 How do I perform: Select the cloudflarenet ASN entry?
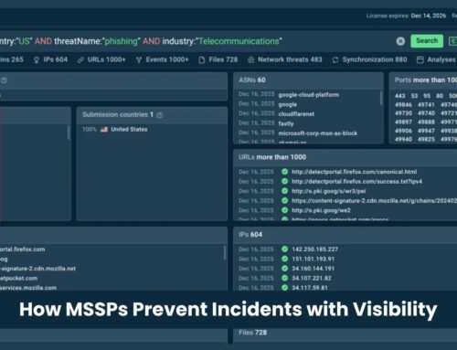click(296, 114)
